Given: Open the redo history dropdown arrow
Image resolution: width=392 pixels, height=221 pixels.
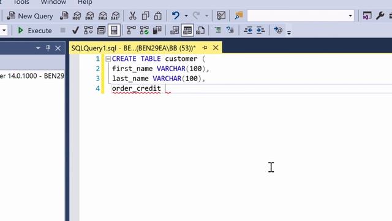Looking at the screenshot, I should point(206,16).
